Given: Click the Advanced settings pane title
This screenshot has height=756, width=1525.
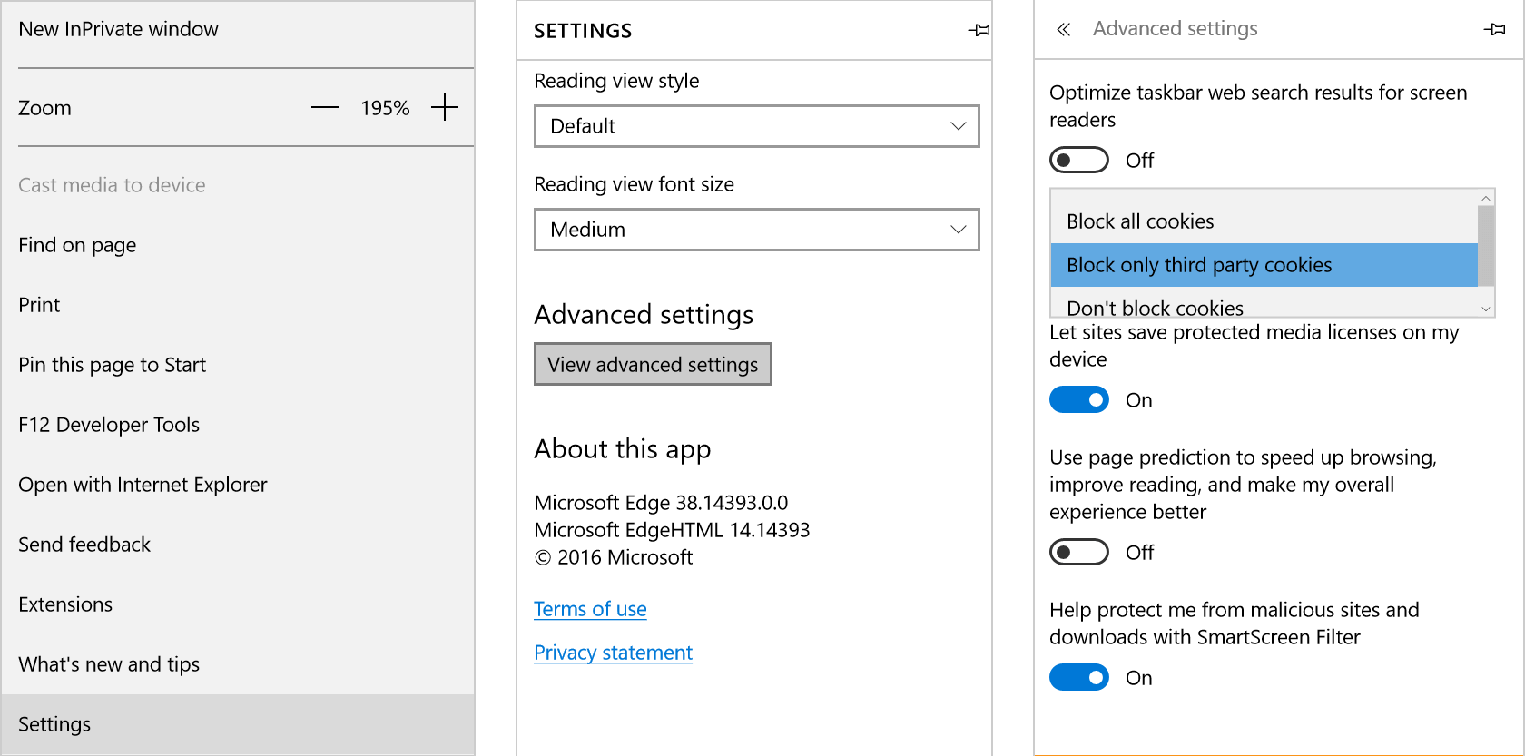Looking at the screenshot, I should click(1175, 29).
